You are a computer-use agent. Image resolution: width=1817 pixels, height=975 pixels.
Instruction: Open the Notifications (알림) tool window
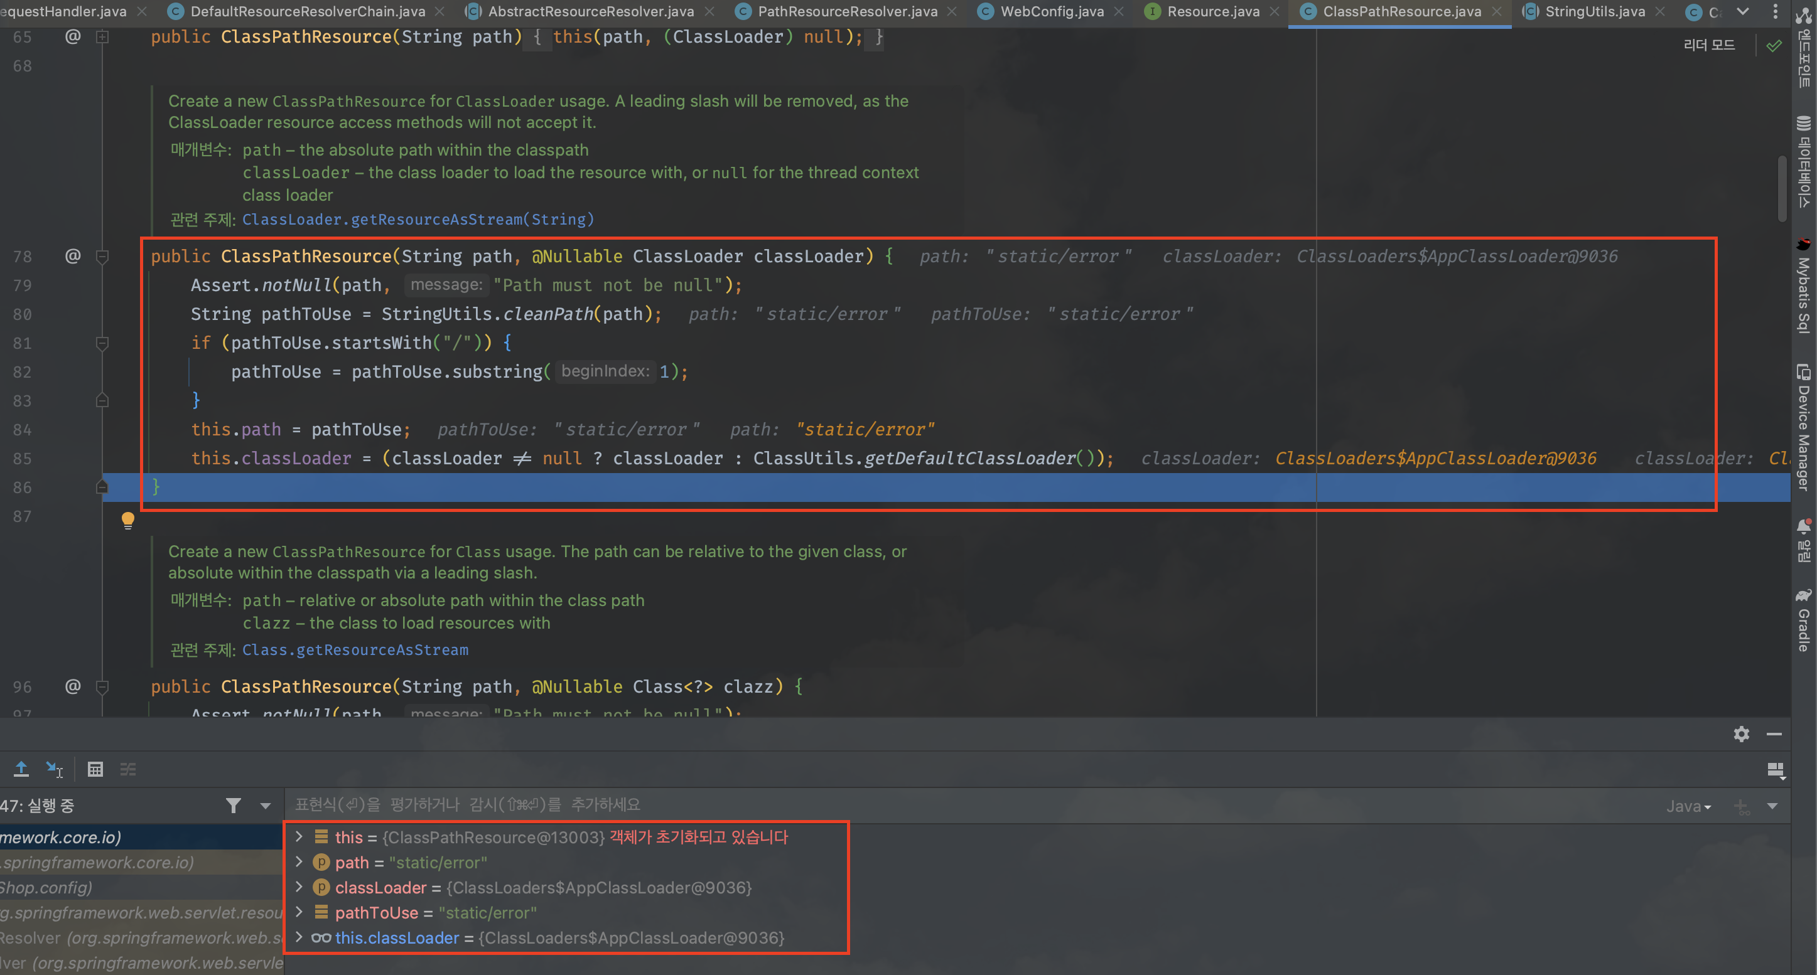(x=1804, y=541)
